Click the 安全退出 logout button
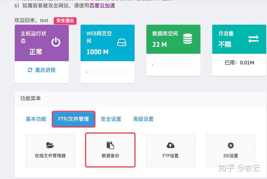Image resolution: width=267 pixels, height=179 pixels. click(65, 21)
